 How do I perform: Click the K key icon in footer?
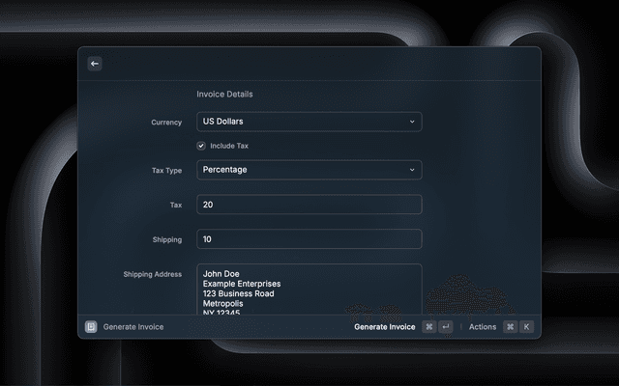coord(526,327)
